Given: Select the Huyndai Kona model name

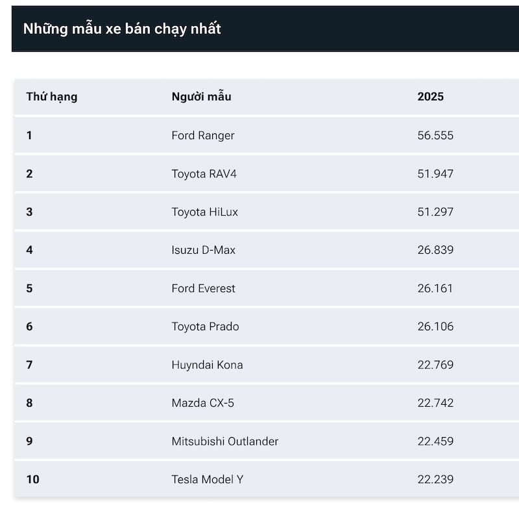Looking at the screenshot, I should pyautogui.click(x=207, y=365).
